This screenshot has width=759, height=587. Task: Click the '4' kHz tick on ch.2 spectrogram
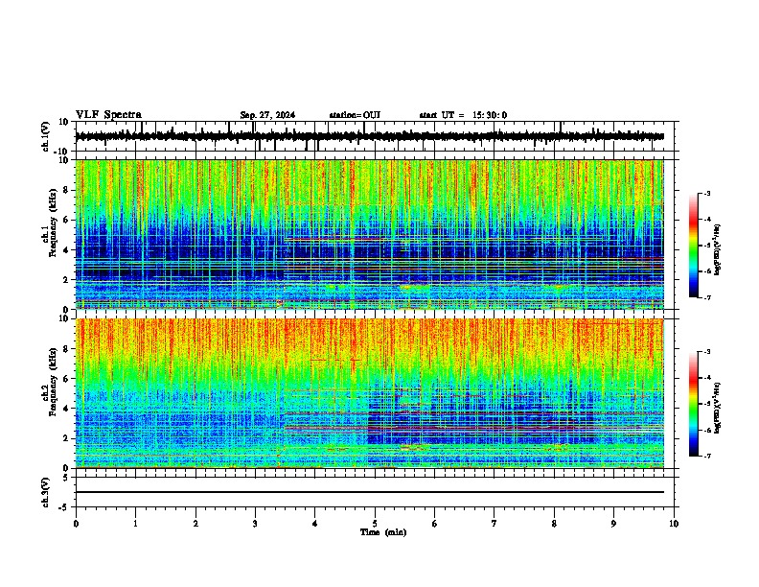pyautogui.click(x=66, y=409)
